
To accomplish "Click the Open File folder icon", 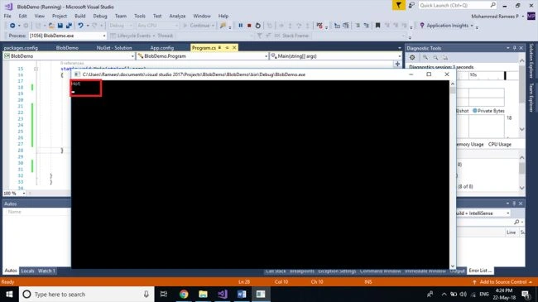I will click(x=51, y=26).
